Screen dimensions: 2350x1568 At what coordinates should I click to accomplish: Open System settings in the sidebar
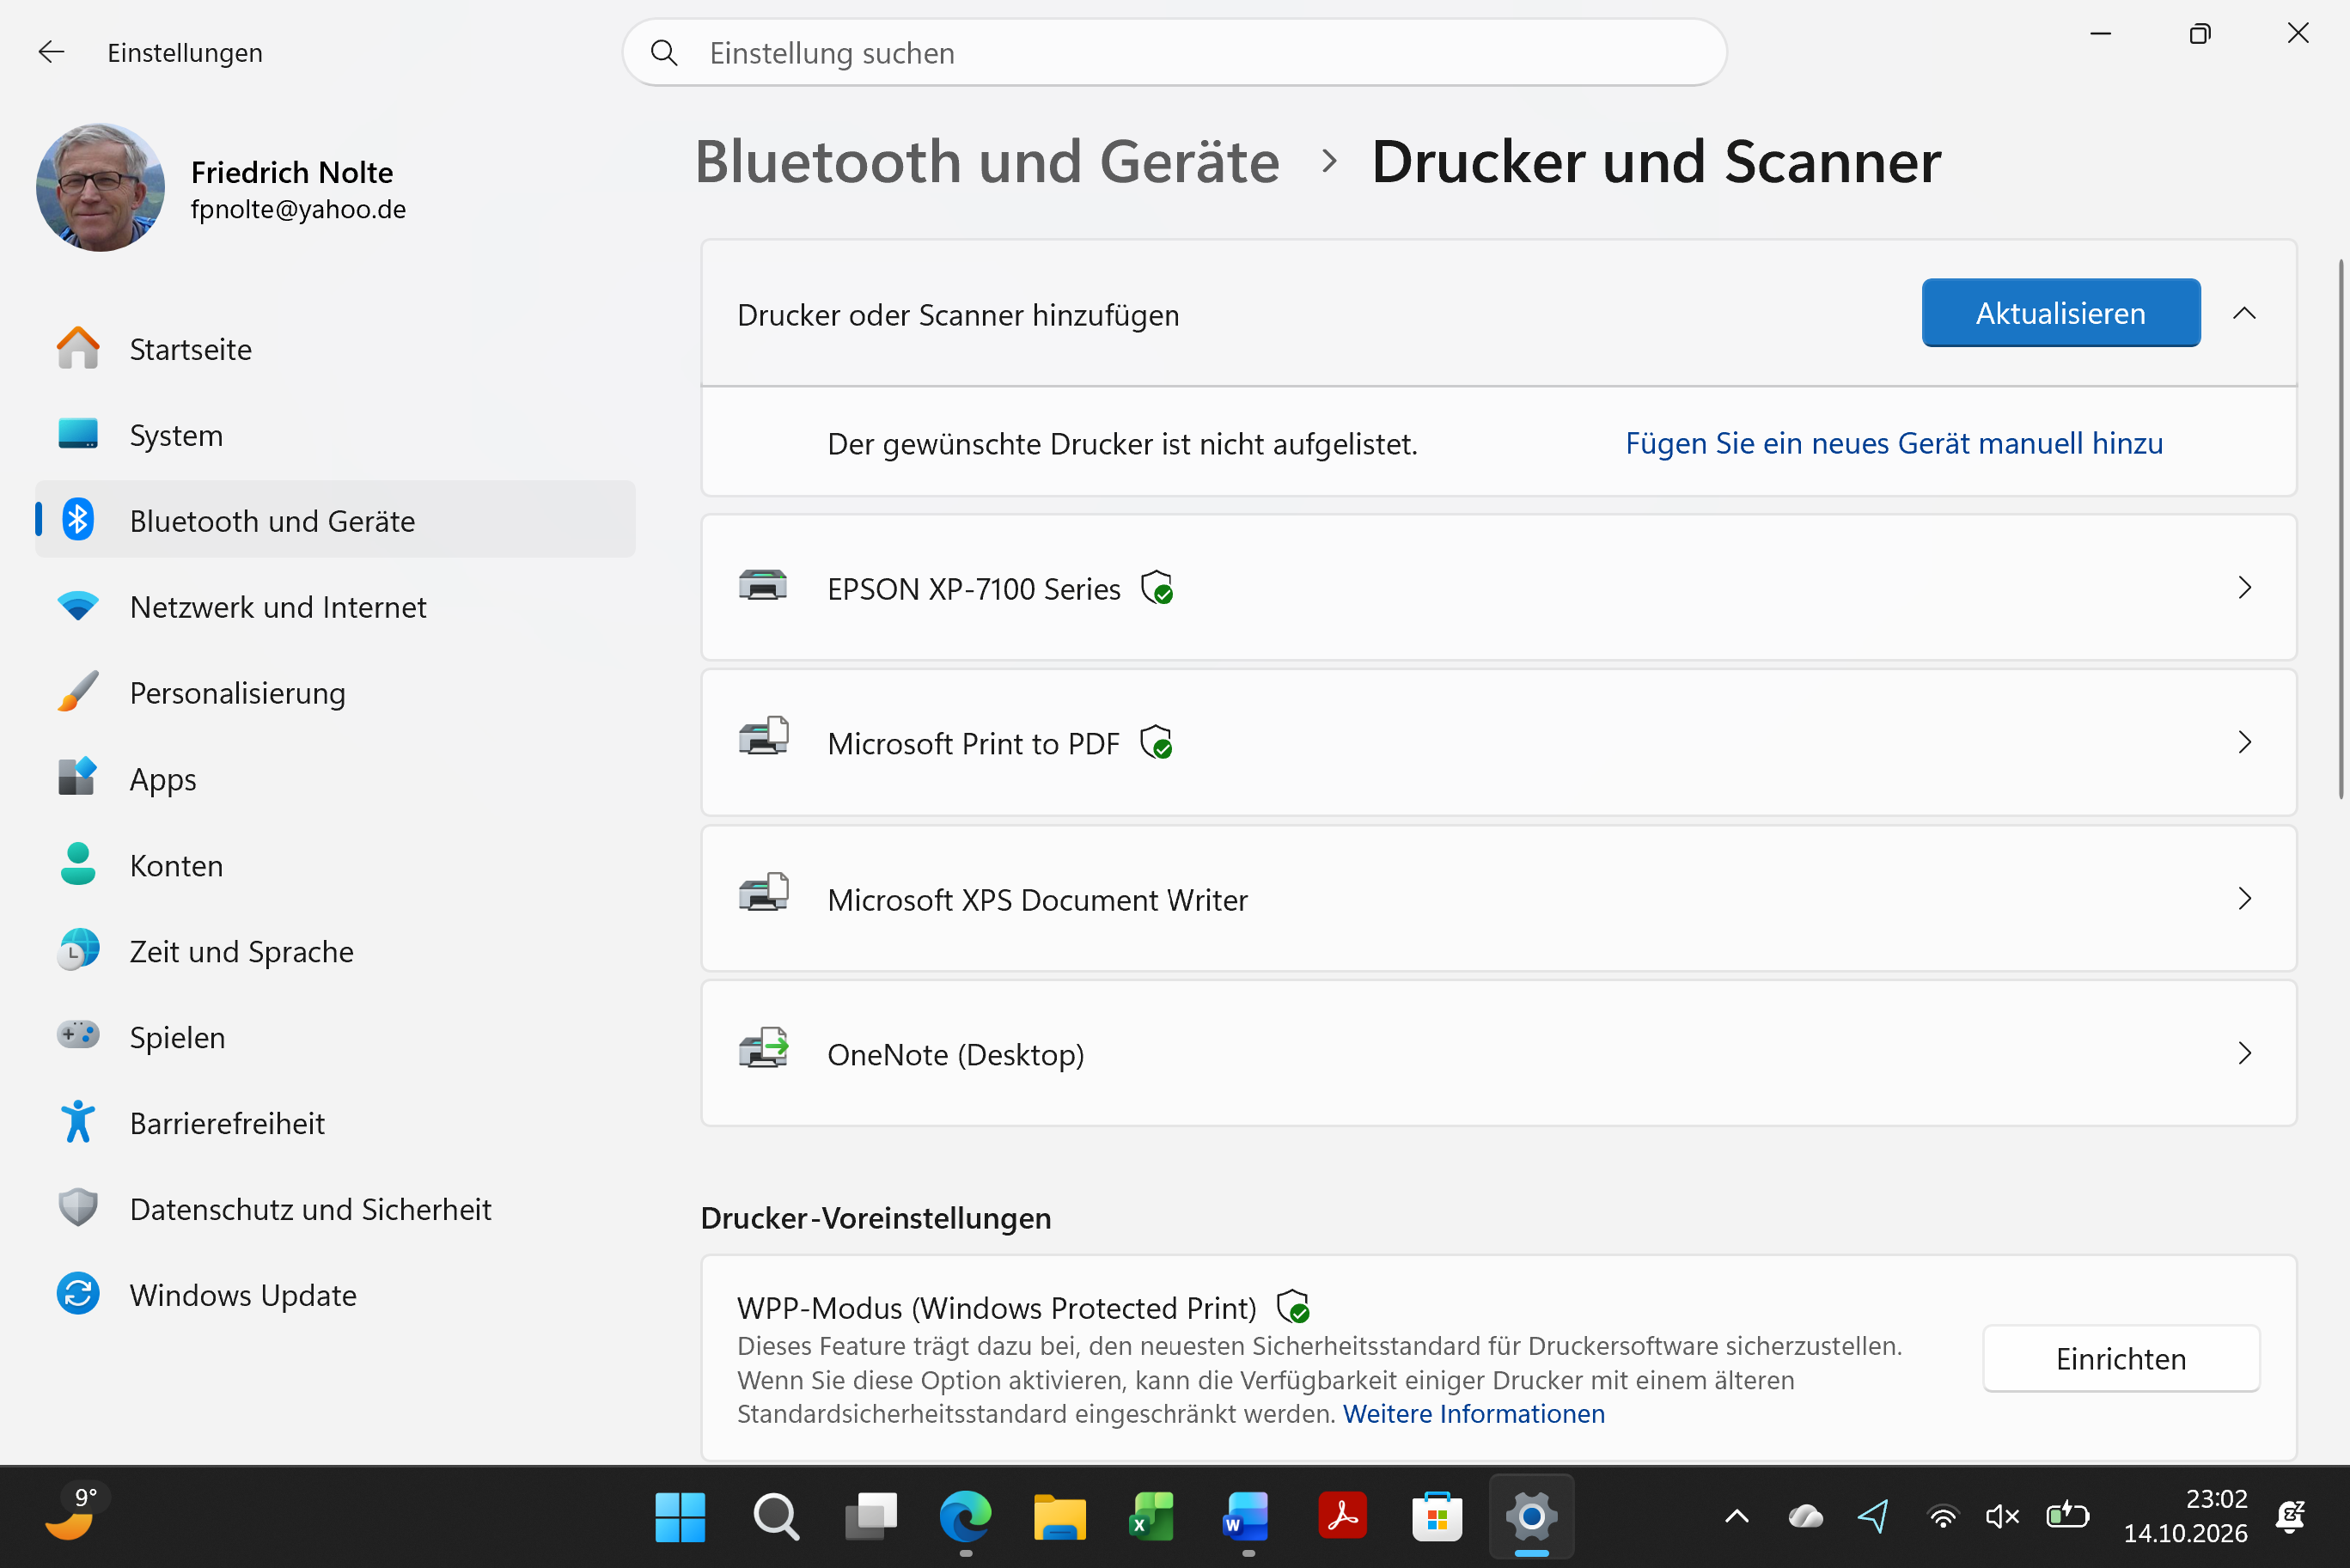click(x=335, y=435)
